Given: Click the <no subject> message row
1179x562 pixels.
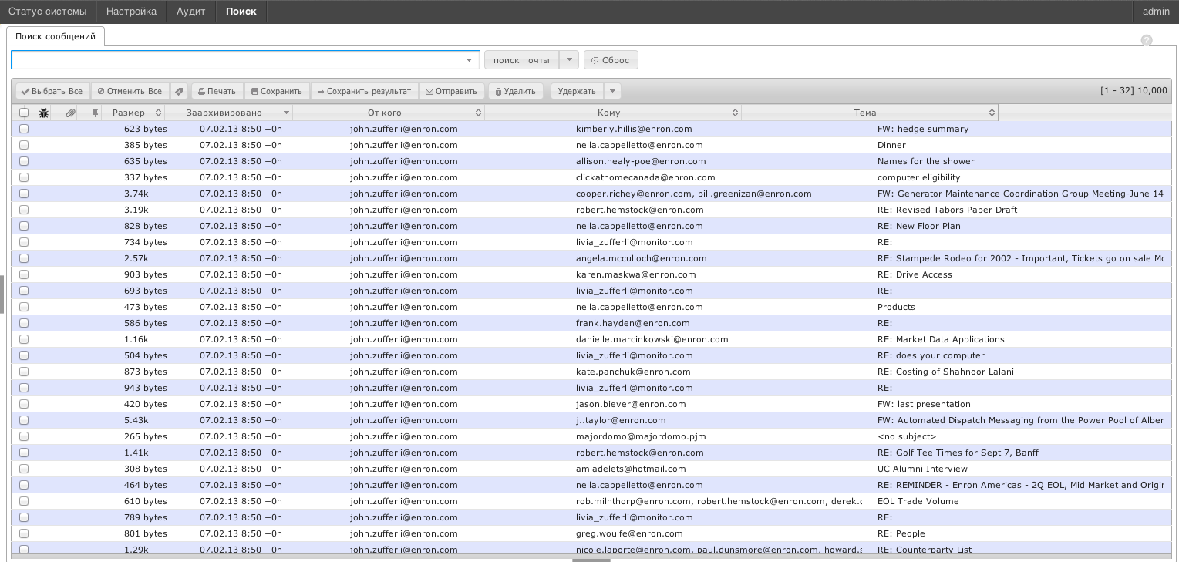Looking at the screenshot, I should (x=591, y=436).
